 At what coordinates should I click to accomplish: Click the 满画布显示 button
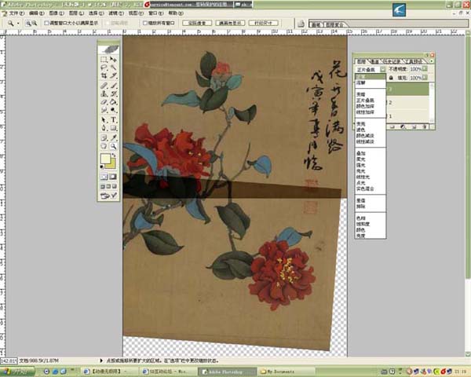click(230, 23)
